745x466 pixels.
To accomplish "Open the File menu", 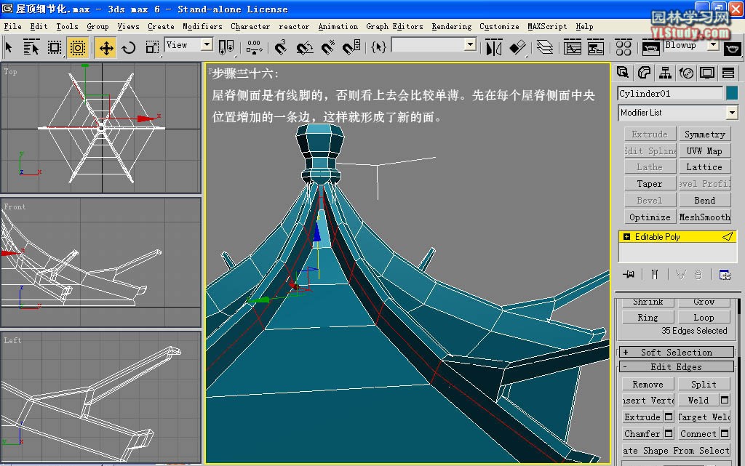I will (12, 27).
